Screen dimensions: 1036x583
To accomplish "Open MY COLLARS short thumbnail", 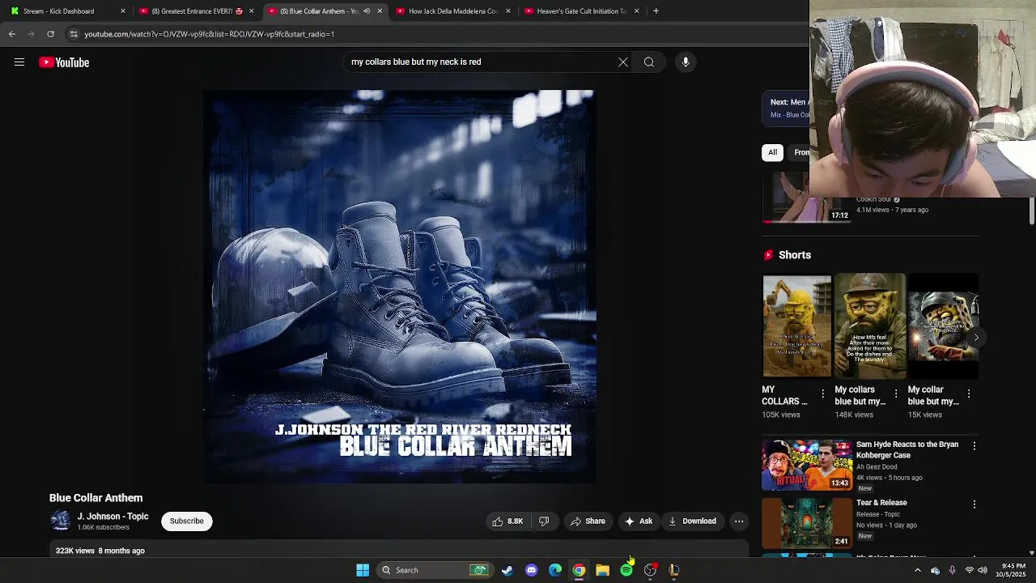I will [x=797, y=326].
